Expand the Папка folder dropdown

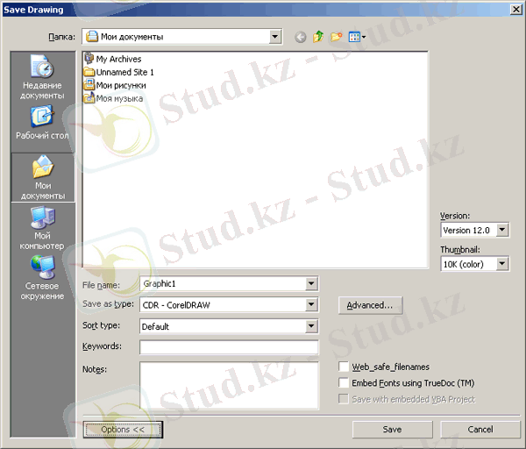click(274, 37)
